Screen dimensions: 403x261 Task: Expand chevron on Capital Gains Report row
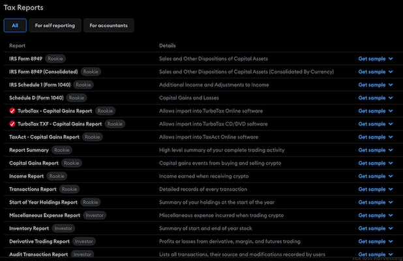(x=391, y=163)
